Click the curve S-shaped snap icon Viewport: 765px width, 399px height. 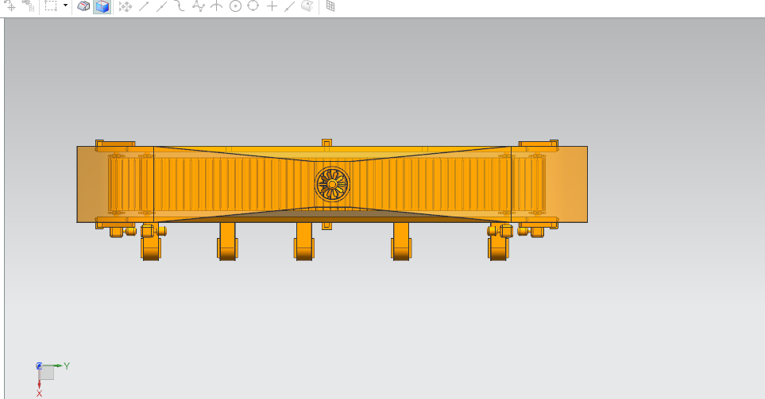click(180, 6)
